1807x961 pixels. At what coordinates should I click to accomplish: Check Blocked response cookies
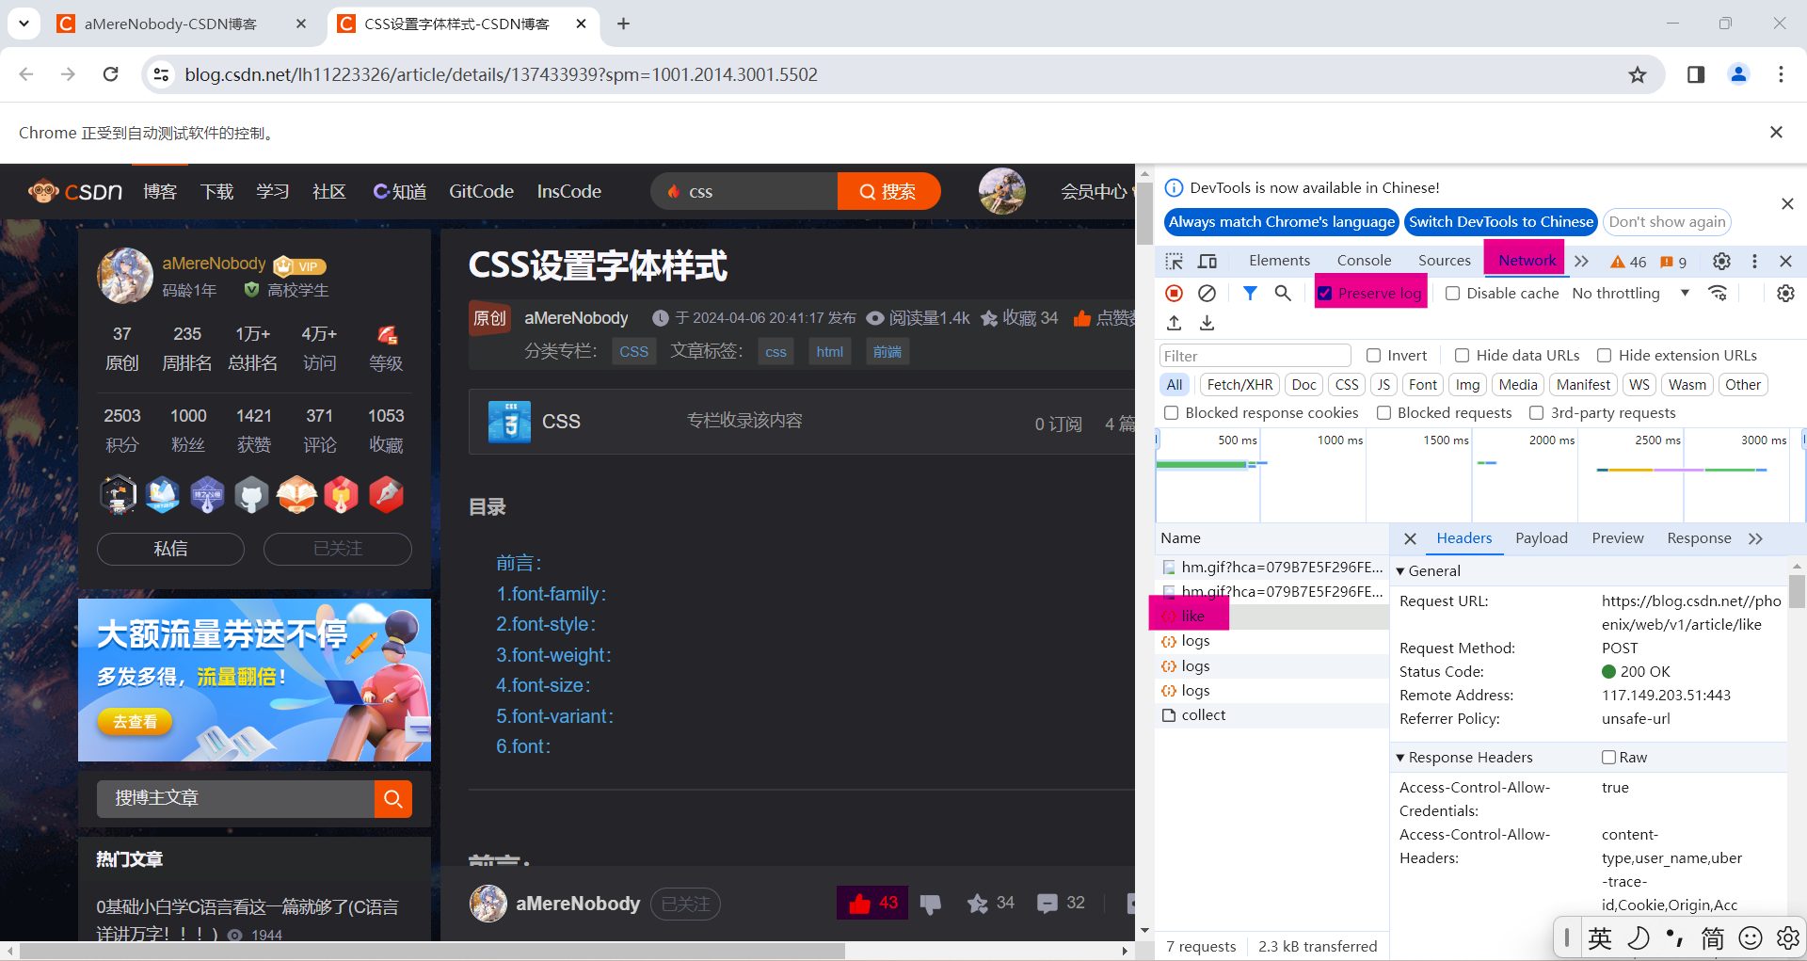[x=1172, y=413]
